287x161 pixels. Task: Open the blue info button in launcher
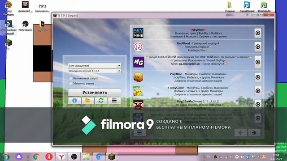(x=74, y=100)
